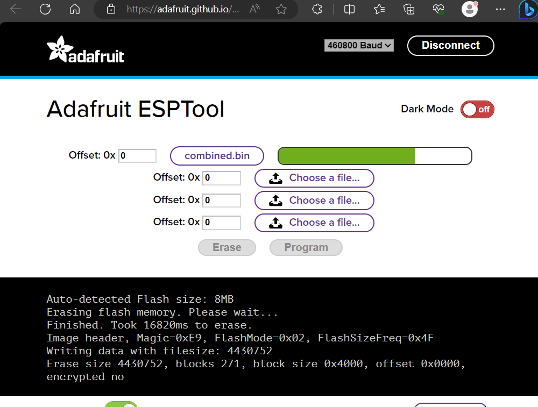The width and height of the screenshot is (538, 407).
Task: Open the Browser essentials heart icon
Action: tap(438, 9)
